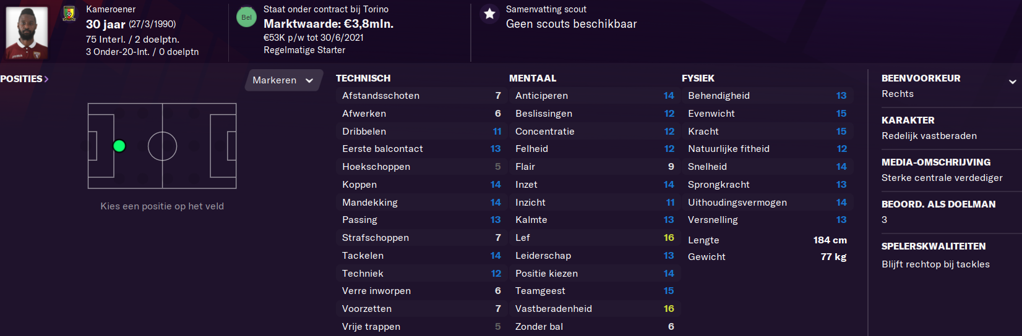Click the green Bel status icon
Screen dimensions: 1022x336
246,17
